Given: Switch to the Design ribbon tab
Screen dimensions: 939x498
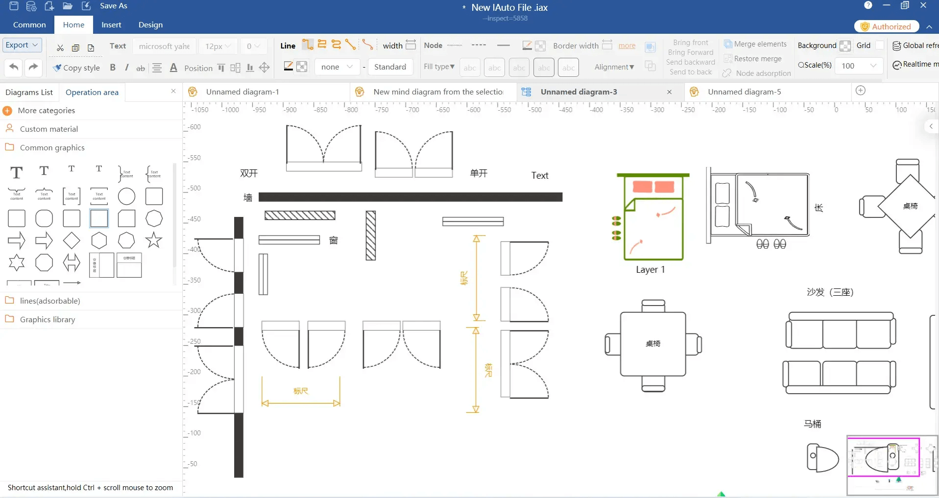Looking at the screenshot, I should click(x=150, y=24).
